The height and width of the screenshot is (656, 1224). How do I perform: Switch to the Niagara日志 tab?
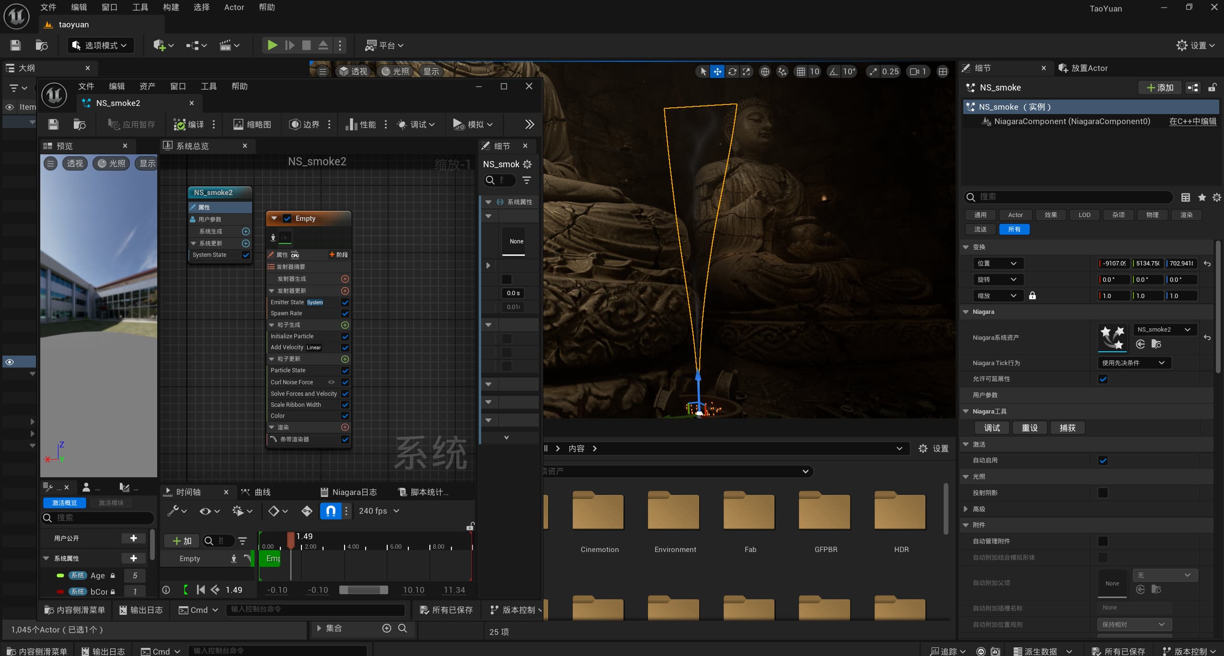pyautogui.click(x=348, y=492)
